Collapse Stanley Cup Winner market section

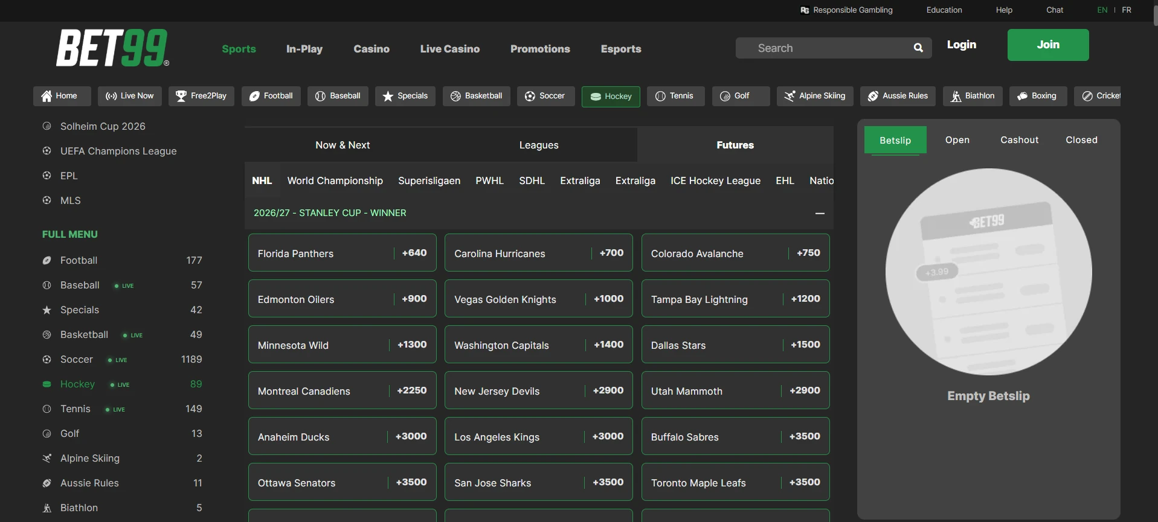click(x=820, y=213)
